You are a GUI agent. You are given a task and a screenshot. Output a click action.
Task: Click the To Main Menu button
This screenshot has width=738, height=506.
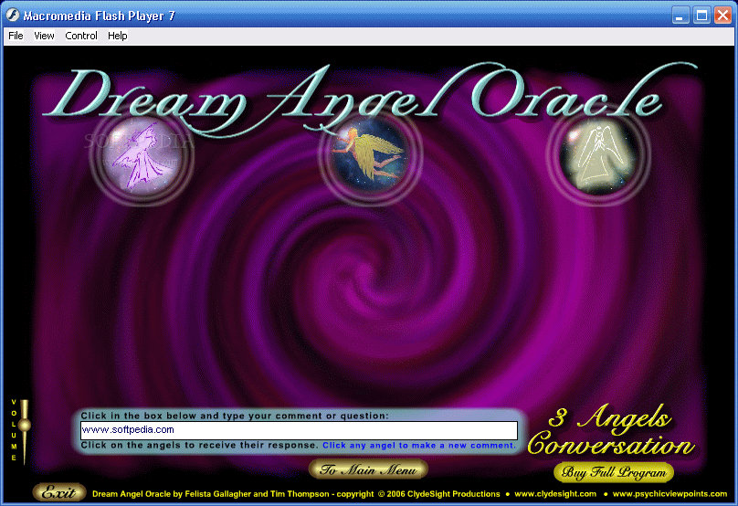pos(368,469)
